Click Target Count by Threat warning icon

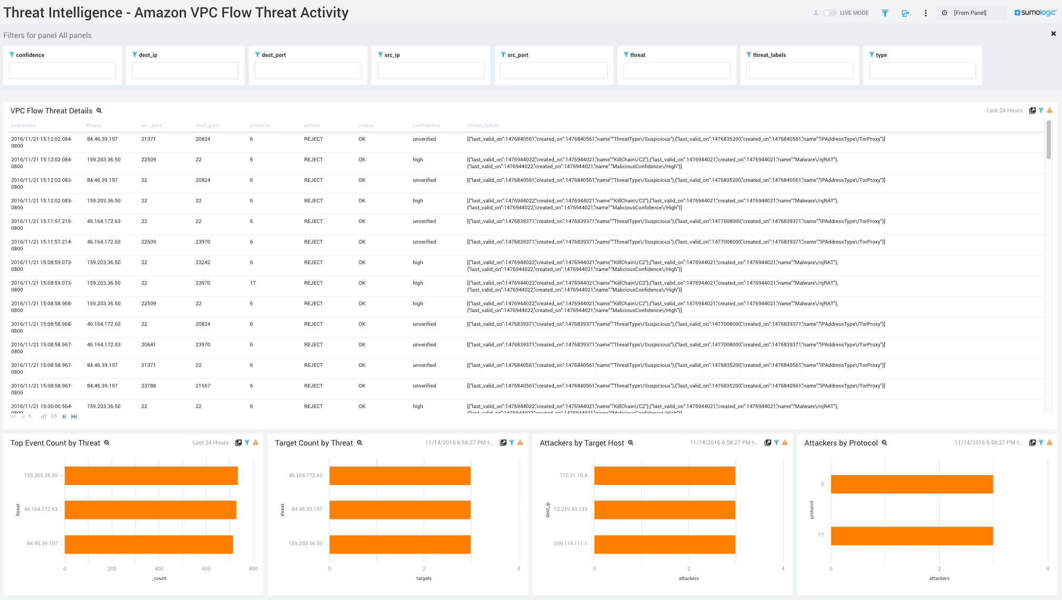pyautogui.click(x=520, y=443)
